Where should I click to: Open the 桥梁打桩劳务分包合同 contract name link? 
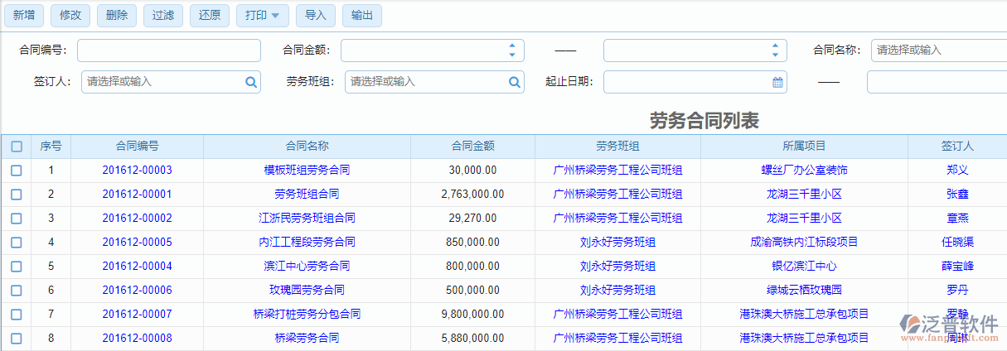click(307, 315)
